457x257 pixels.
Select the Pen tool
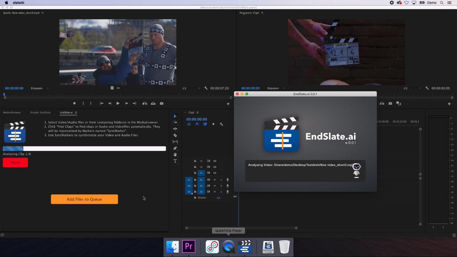click(175, 148)
